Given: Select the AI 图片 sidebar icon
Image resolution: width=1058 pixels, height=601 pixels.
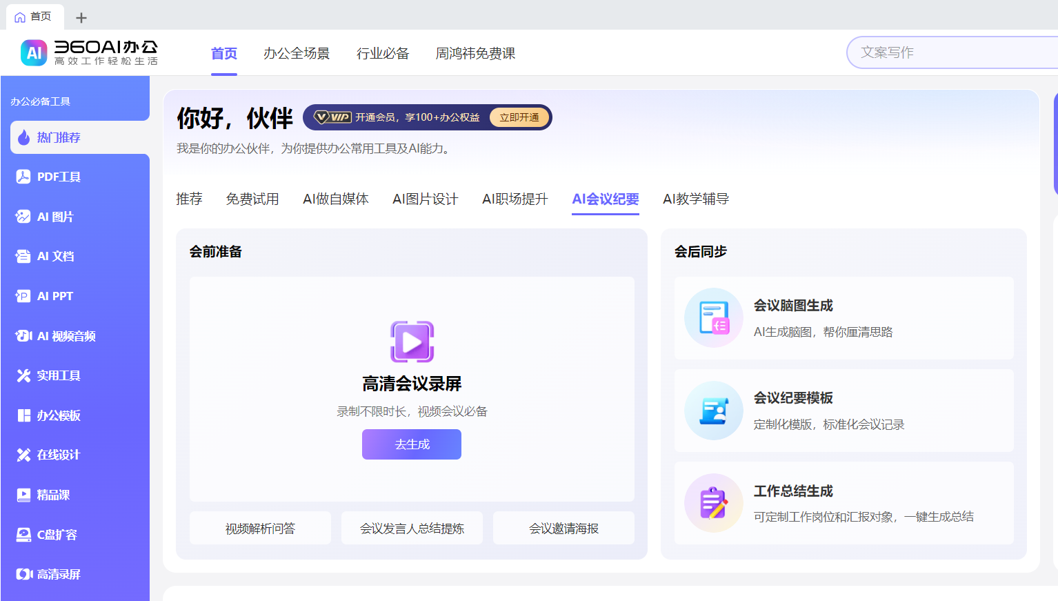Looking at the screenshot, I should [x=23, y=217].
